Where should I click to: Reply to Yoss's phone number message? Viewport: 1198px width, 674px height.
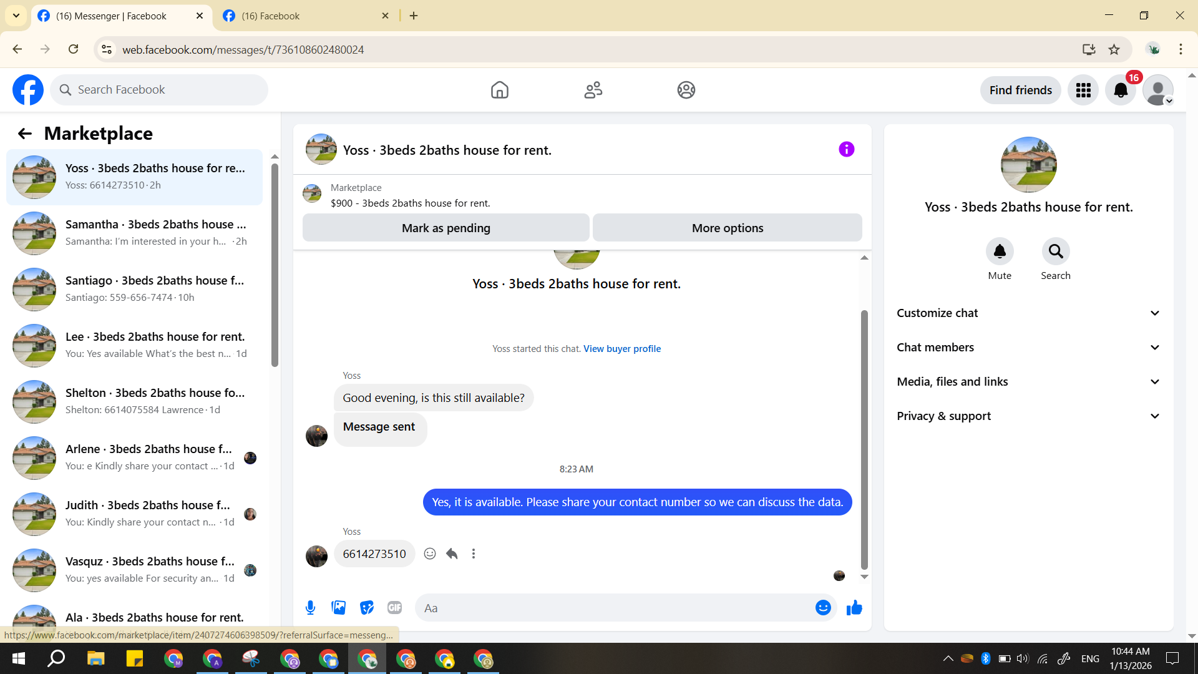tap(452, 554)
